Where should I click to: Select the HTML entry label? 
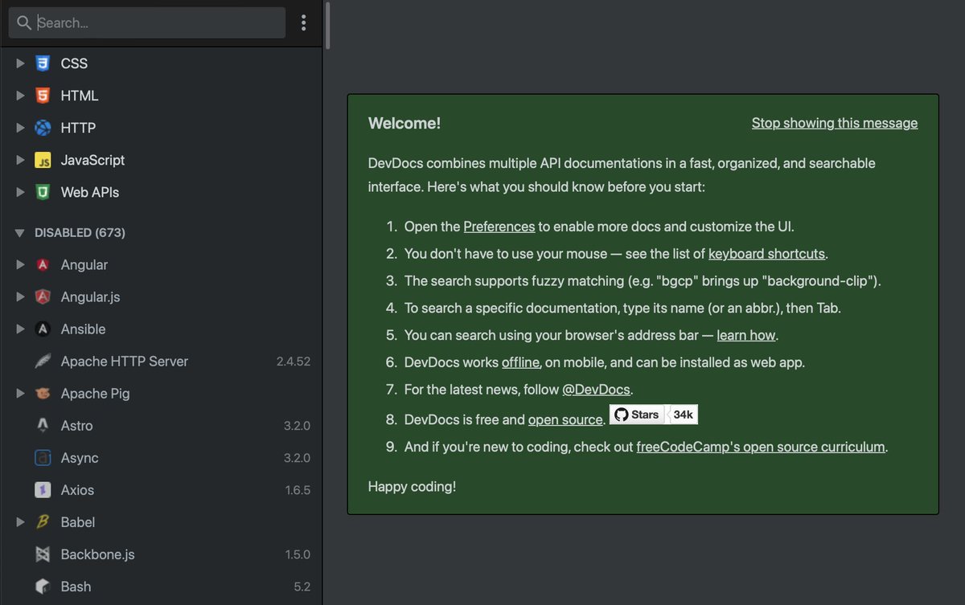[80, 96]
